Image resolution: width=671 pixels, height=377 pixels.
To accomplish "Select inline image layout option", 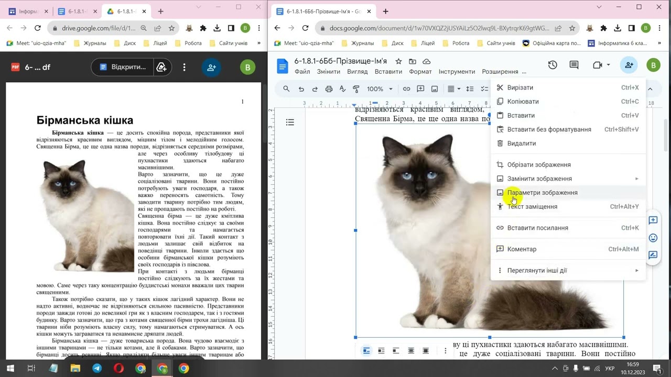I will 366,351.
